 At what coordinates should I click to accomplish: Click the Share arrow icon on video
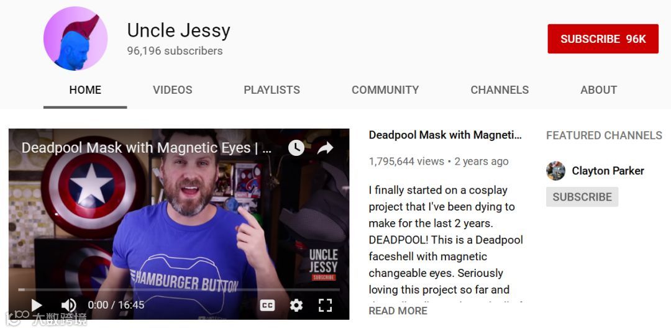325,148
